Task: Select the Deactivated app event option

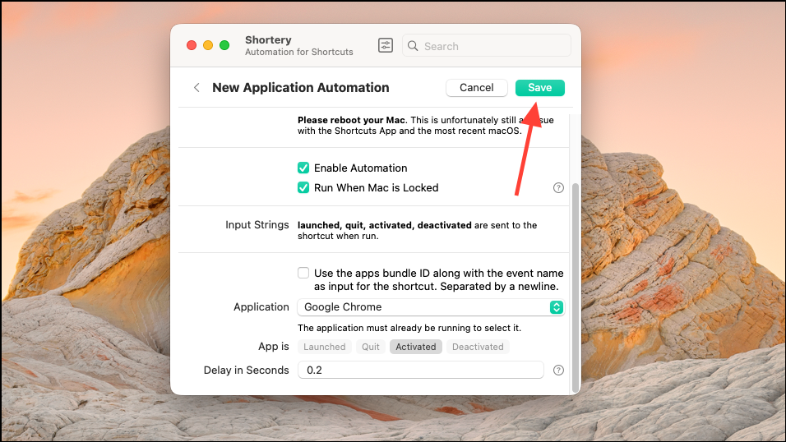Action: pyautogui.click(x=478, y=347)
